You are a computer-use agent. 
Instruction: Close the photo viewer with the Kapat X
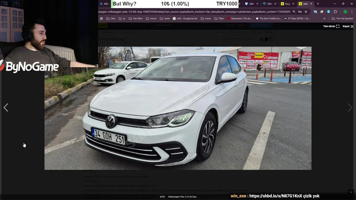[348, 26]
